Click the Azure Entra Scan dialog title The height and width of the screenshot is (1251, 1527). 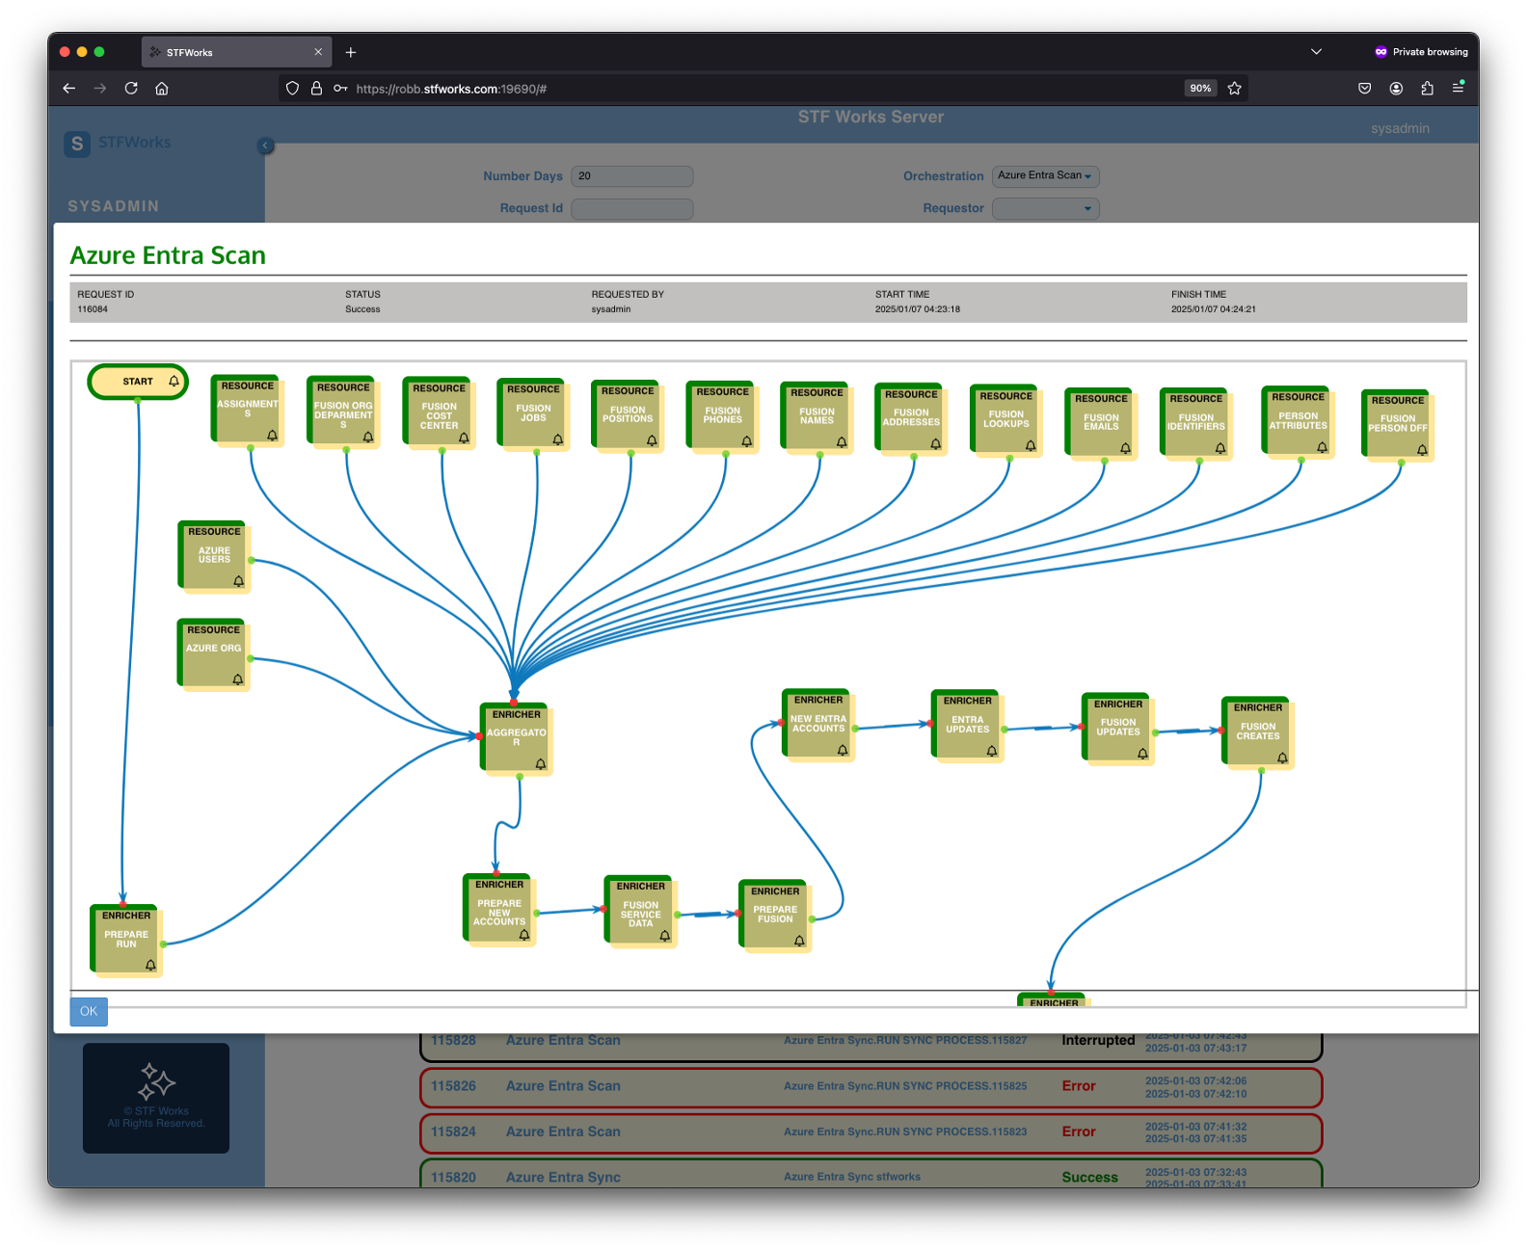(168, 255)
